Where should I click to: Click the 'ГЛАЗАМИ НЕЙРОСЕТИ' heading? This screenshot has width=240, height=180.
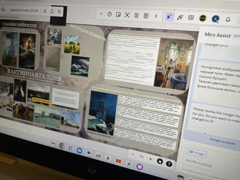(20, 25)
